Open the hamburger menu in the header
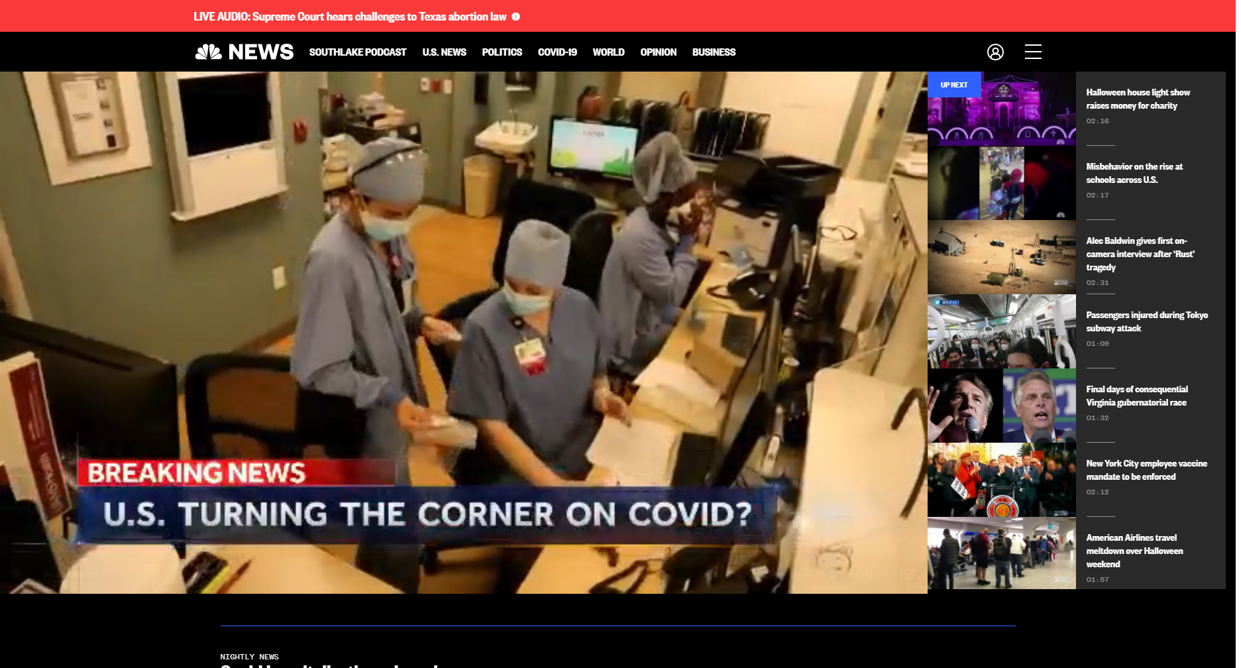Screen dimensions: 1241x668 [1033, 52]
